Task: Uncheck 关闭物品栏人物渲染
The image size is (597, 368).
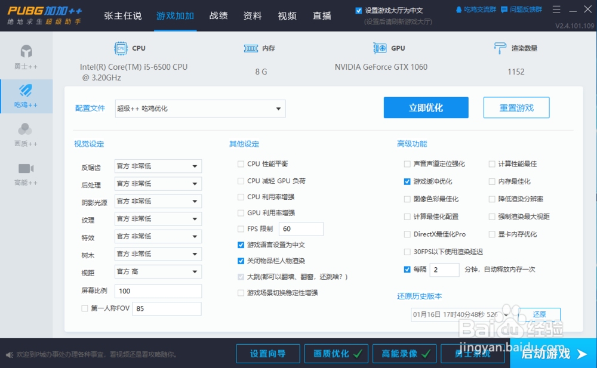Action: point(241,261)
